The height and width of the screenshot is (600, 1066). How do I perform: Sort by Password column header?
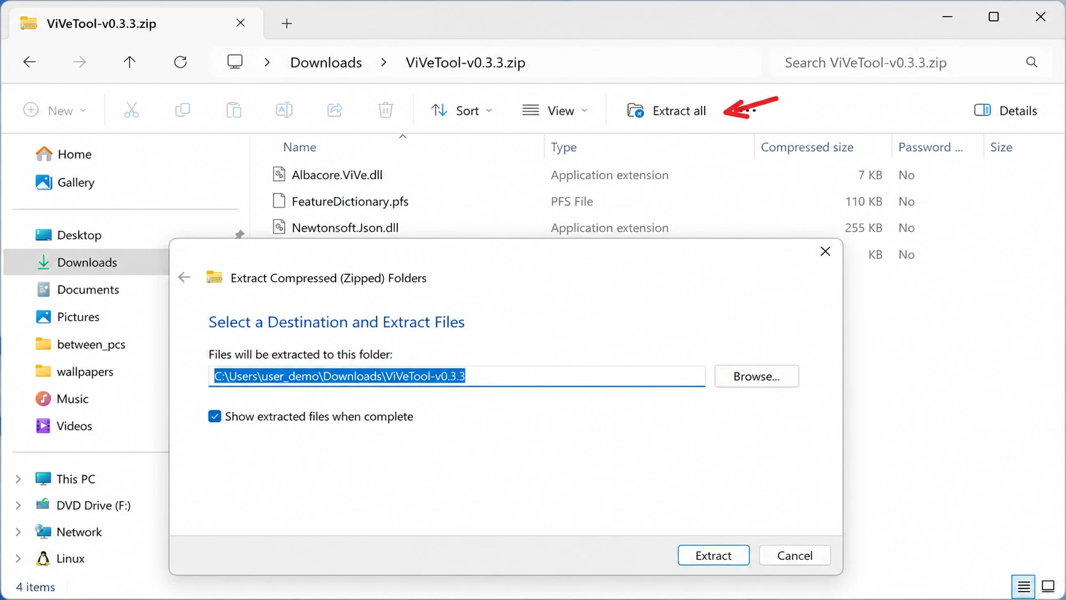pyautogui.click(x=930, y=147)
